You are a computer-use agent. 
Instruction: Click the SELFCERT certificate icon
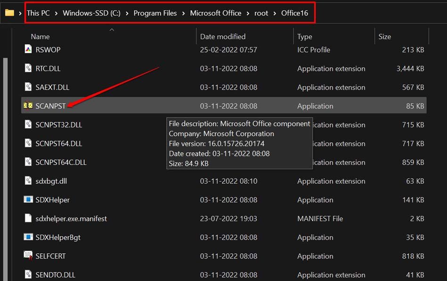point(28,256)
